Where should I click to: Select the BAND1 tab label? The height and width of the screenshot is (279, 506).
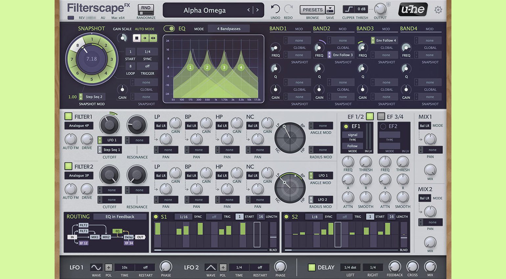[x=278, y=29]
